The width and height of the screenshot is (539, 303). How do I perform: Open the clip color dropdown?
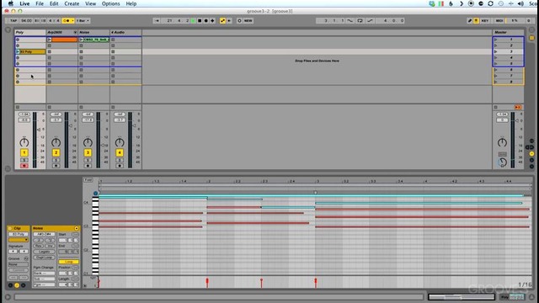19,240
